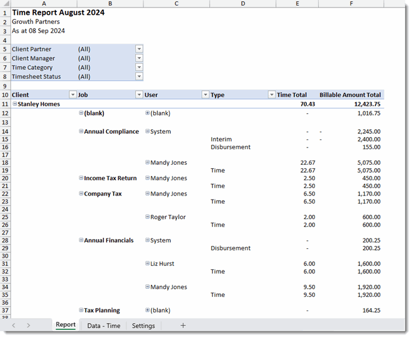
Task: Select column F header
Action: point(351,3)
